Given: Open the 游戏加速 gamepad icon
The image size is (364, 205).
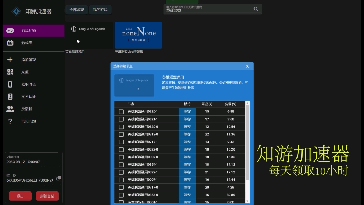Looking at the screenshot, I should [x=10, y=31].
